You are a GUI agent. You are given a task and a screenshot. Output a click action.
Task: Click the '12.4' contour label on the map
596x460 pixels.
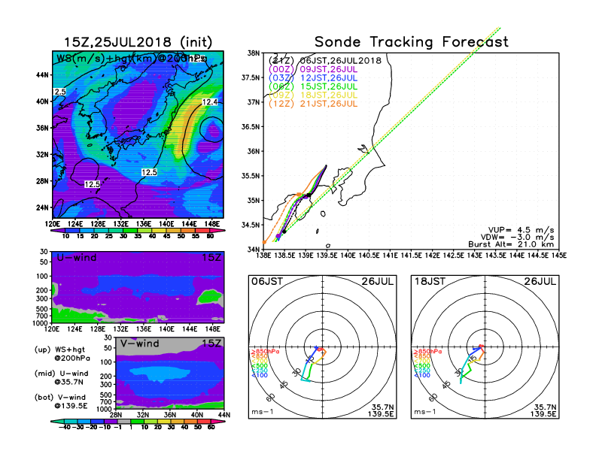tap(209, 102)
